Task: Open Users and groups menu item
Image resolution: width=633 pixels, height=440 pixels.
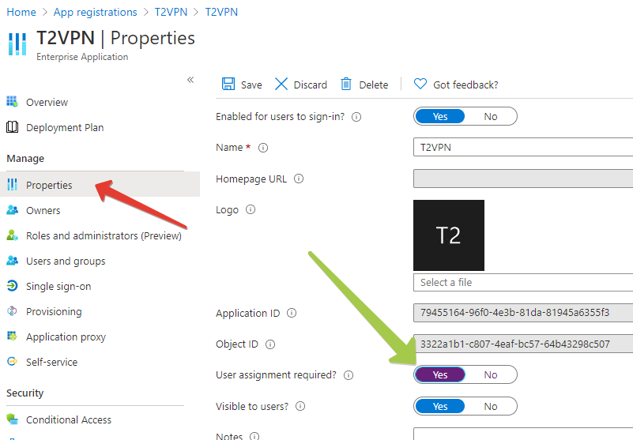Action: [66, 261]
